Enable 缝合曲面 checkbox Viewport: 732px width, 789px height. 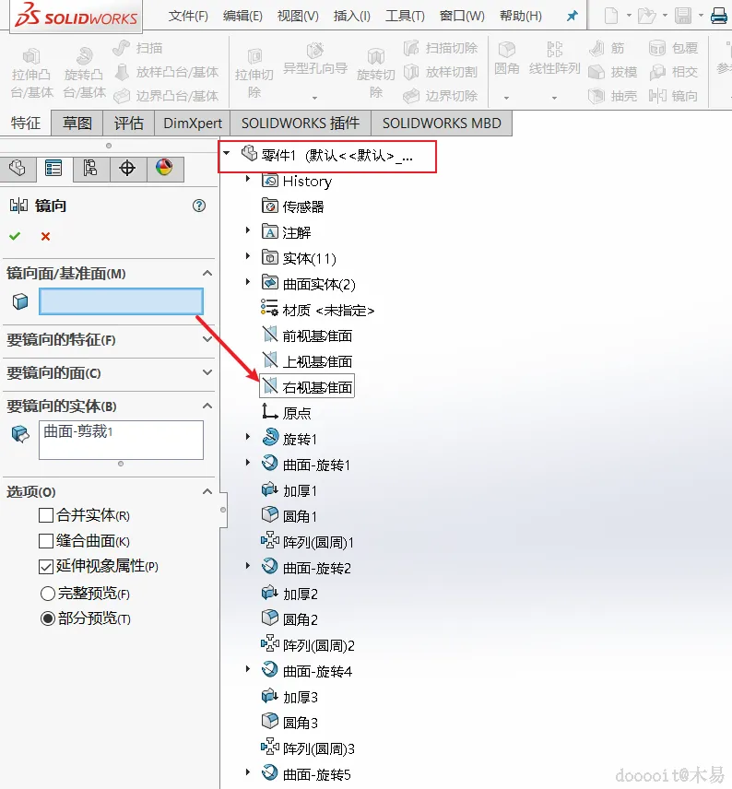[x=46, y=541]
